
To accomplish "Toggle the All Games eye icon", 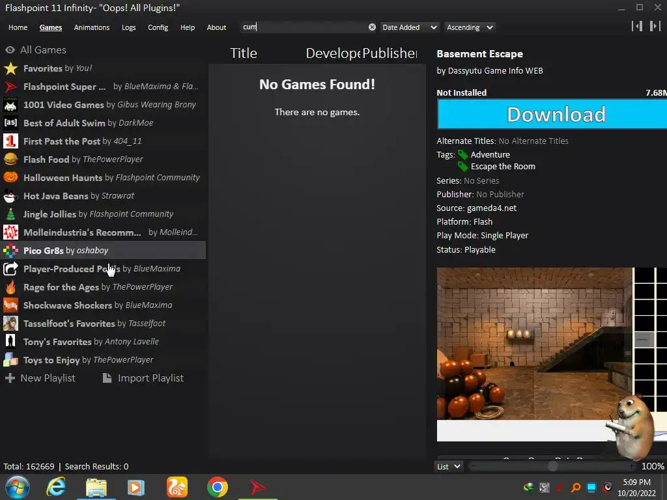I will pos(10,49).
